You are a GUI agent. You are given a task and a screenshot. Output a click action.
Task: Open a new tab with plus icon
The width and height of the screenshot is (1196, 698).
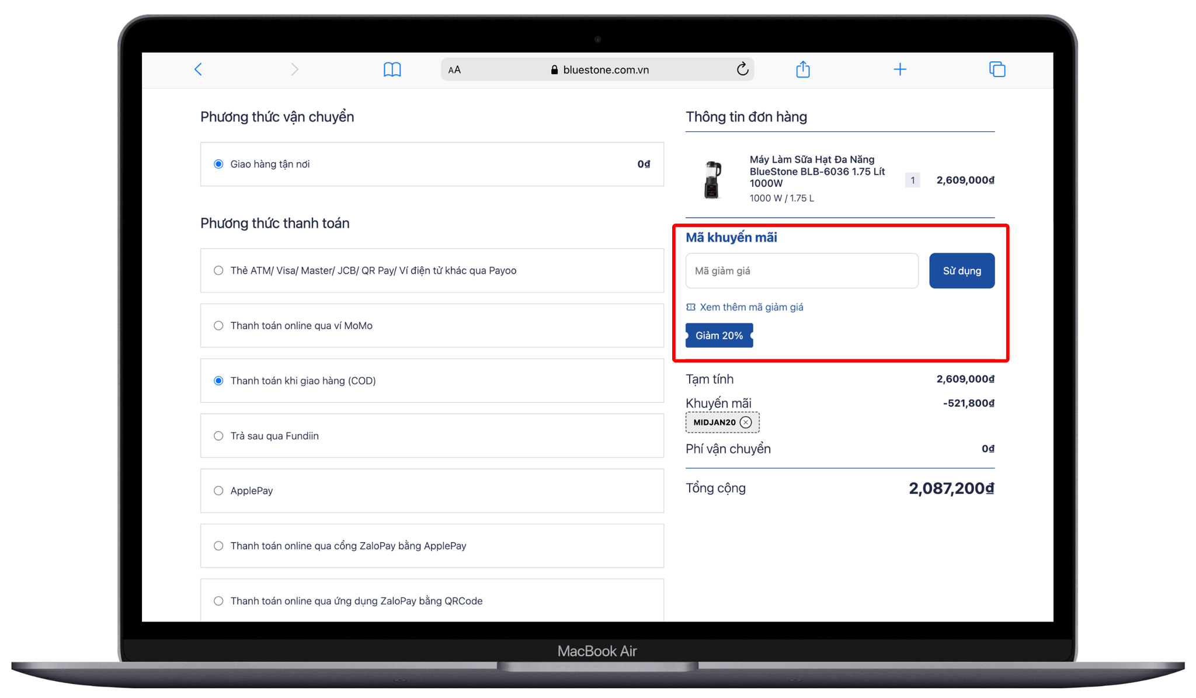pos(899,69)
